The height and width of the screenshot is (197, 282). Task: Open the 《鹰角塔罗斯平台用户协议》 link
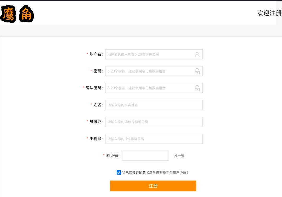click(167, 173)
